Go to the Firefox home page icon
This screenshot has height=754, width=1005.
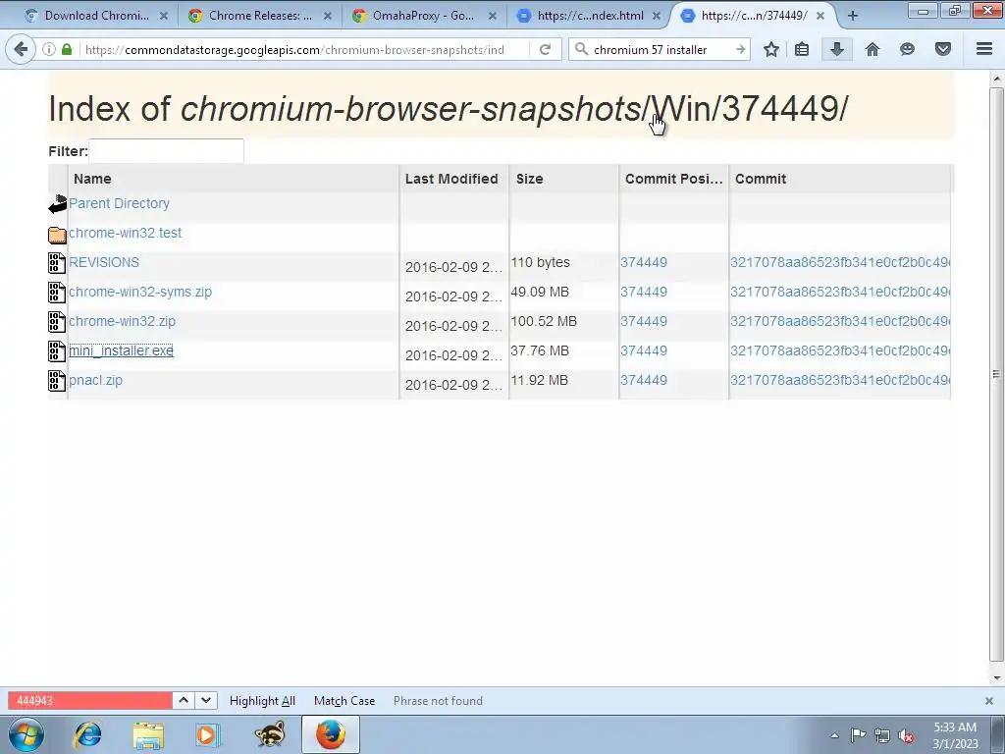pyautogui.click(x=873, y=49)
